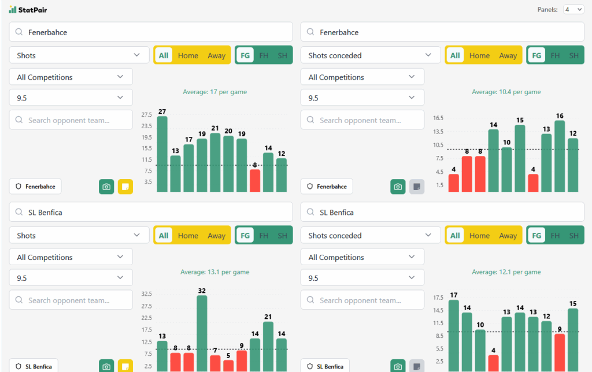
Task: Select SH period in SL Benfica Shots panel
Action: 282,236
